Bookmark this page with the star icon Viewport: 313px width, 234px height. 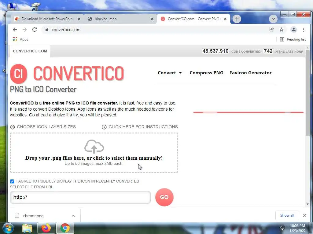coord(282,30)
